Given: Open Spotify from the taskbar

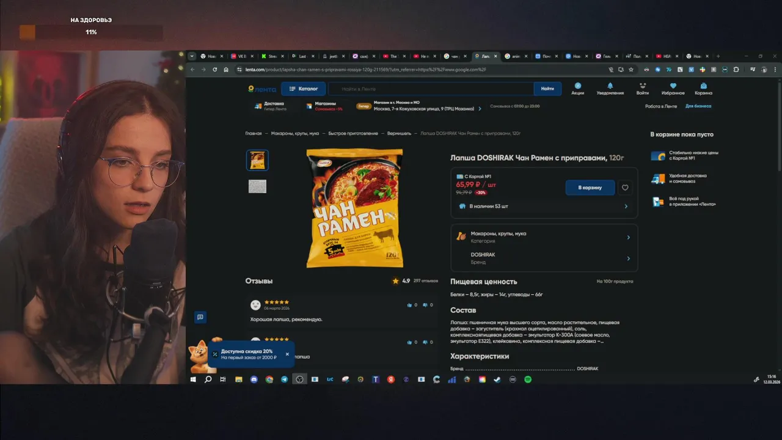Looking at the screenshot, I should tap(528, 380).
